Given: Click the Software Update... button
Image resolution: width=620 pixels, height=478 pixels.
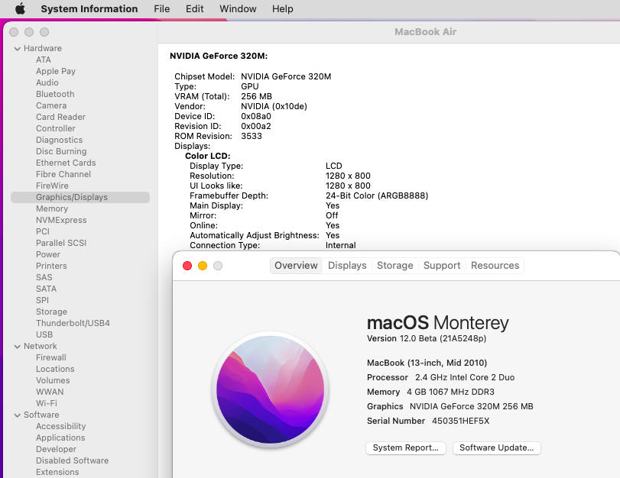Looking at the screenshot, I should 497,448.
